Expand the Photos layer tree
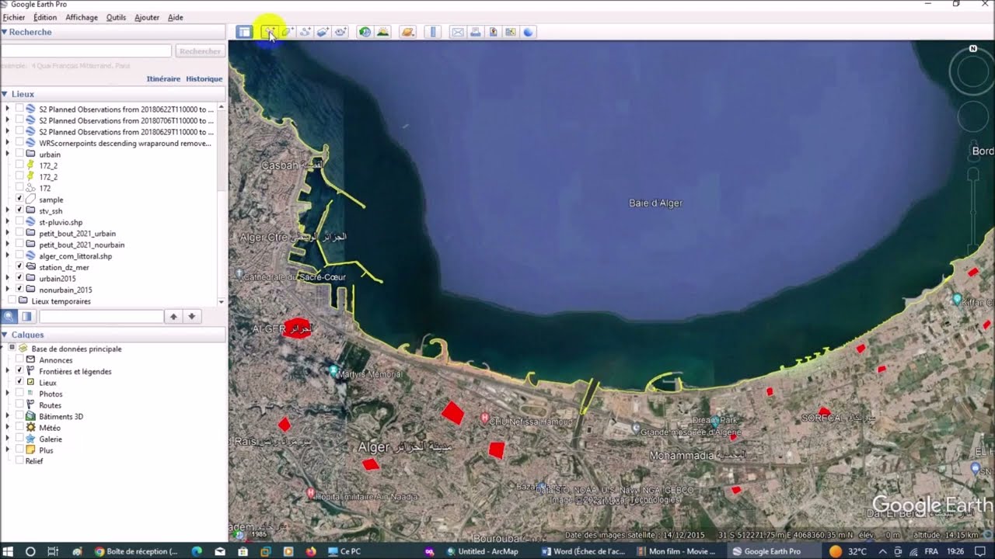Screen dimensions: 995x559 click(x=8, y=394)
